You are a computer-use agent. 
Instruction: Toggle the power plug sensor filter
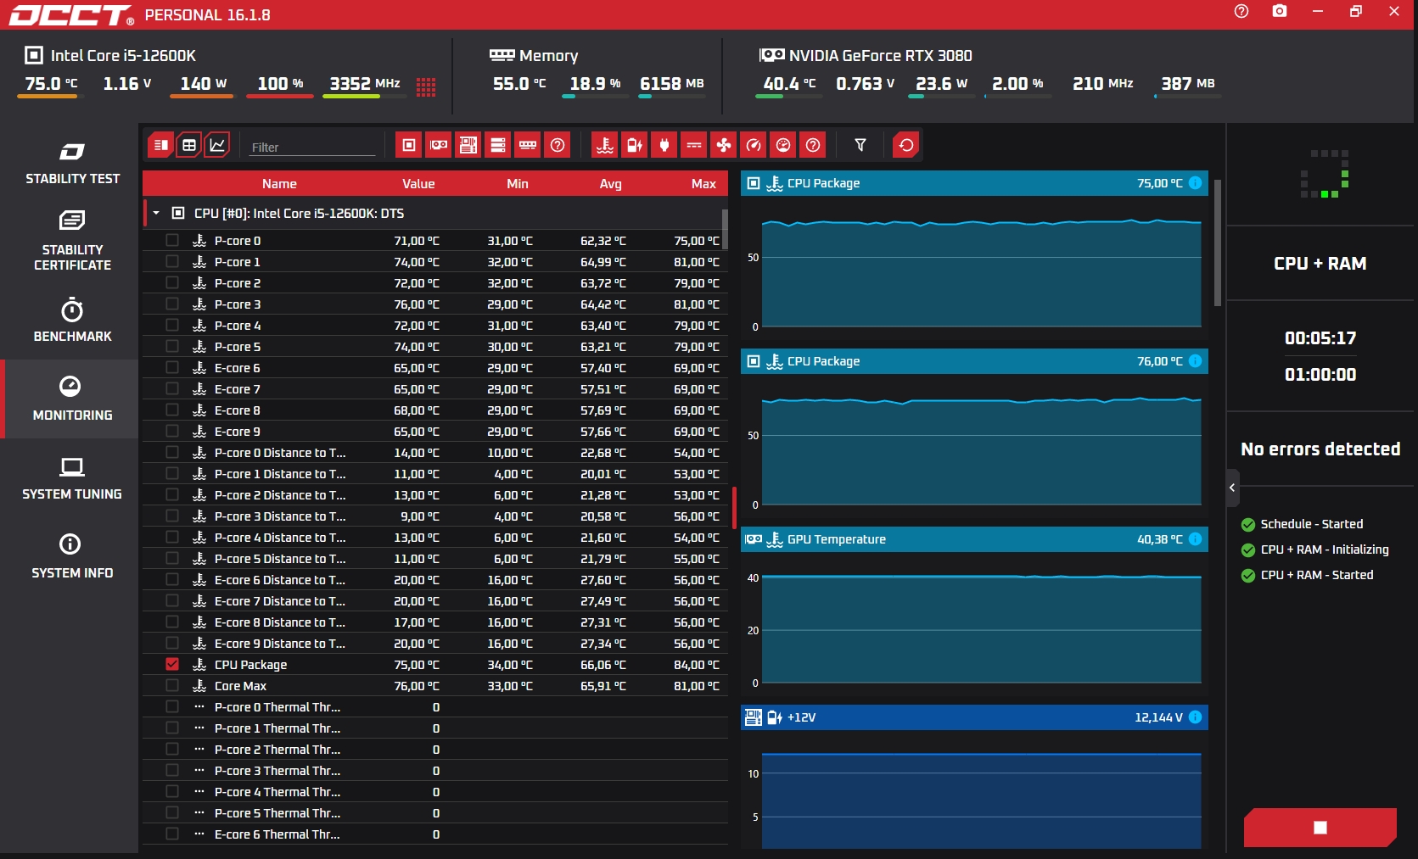664,145
